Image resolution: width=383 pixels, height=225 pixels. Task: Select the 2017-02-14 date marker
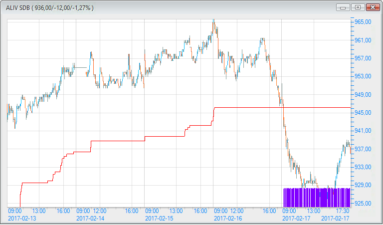(91, 218)
